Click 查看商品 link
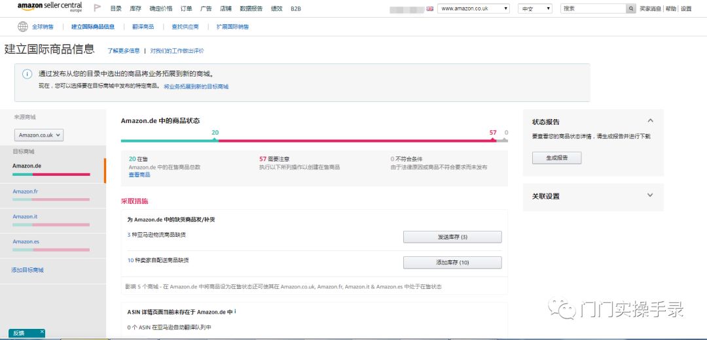The height and width of the screenshot is (340, 707). [x=139, y=175]
